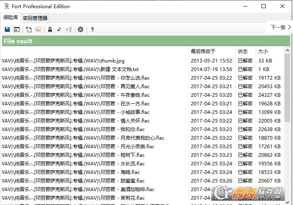The width and height of the screenshot is (293, 205).
Task: Sort by 大小 column header
Action: [x=263, y=51]
